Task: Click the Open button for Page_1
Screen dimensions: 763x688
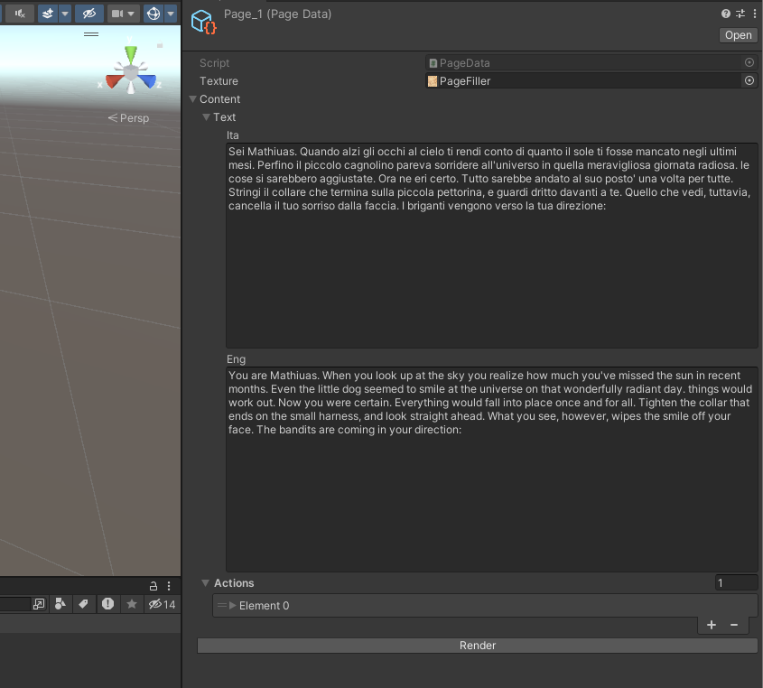Action: click(739, 35)
